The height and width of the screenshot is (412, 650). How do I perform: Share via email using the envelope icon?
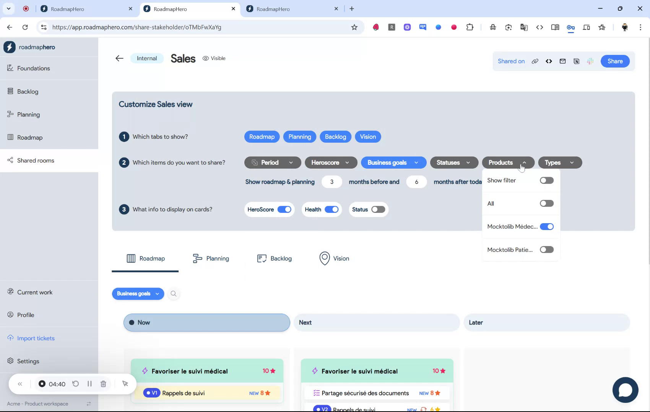[562, 61]
